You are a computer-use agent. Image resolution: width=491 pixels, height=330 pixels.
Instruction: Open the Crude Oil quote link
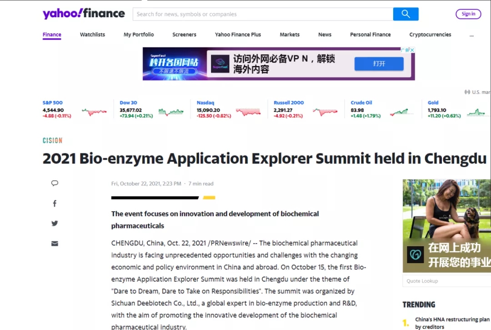(361, 103)
